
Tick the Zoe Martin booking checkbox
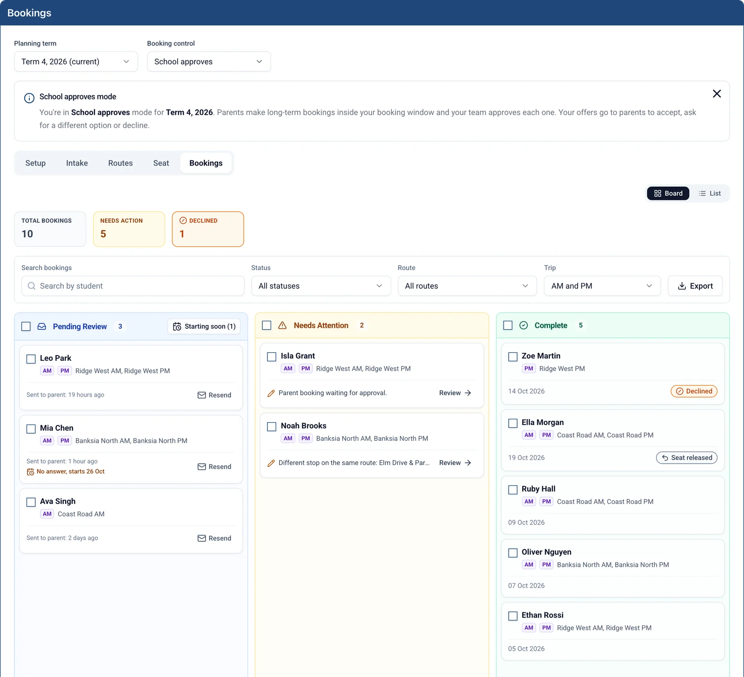click(x=513, y=357)
